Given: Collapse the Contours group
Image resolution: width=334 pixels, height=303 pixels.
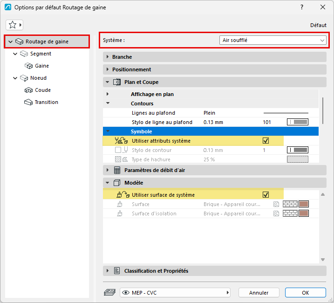Looking at the screenshot, I should tap(108, 103).
